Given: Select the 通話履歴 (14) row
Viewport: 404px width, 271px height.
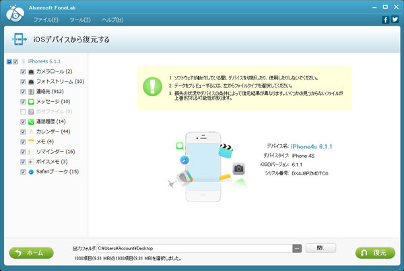Looking at the screenshot, I should [x=50, y=121].
